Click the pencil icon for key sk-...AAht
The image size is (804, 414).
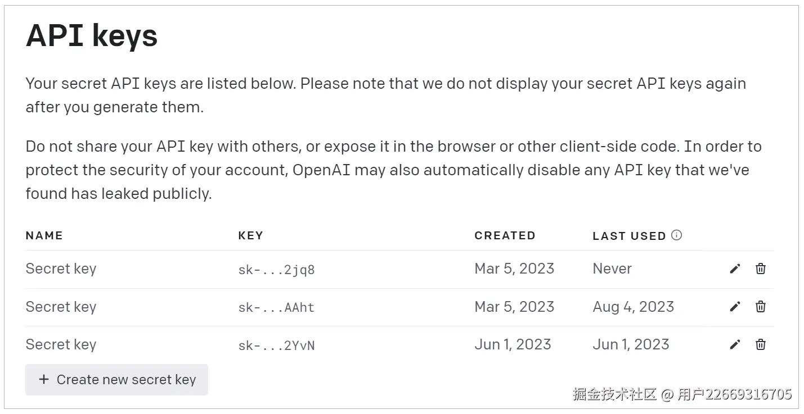[x=735, y=307]
